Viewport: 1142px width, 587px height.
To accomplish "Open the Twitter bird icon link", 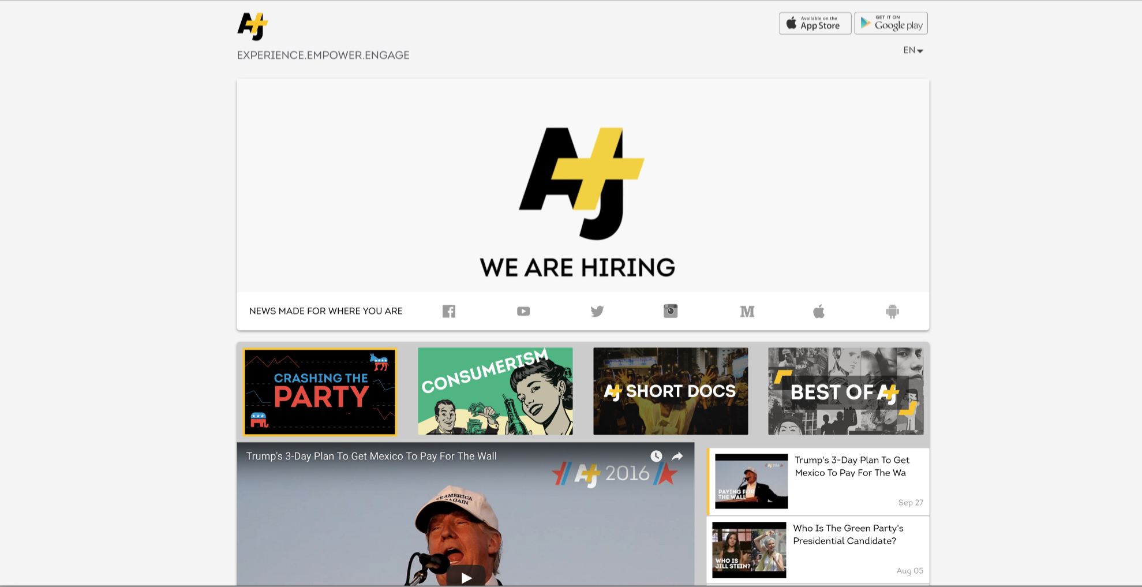I will 597,311.
